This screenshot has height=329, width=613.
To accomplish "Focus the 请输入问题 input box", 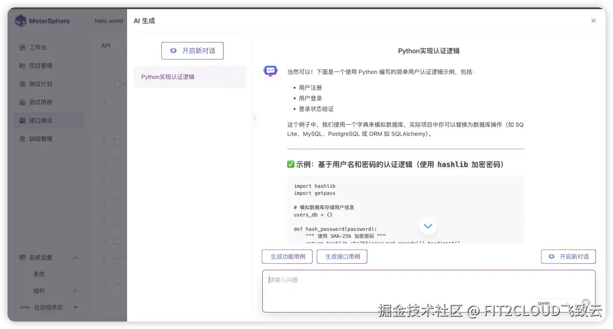I will pyautogui.click(x=429, y=291).
